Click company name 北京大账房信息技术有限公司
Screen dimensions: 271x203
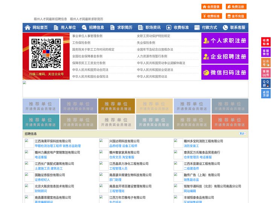pyautogui.click(x=55, y=186)
